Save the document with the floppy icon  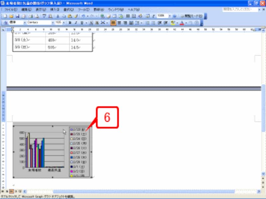(17, 16)
